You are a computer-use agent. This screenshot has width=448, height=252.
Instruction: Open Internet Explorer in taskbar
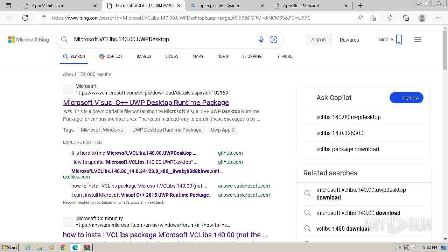pyautogui.click(x=28, y=247)
